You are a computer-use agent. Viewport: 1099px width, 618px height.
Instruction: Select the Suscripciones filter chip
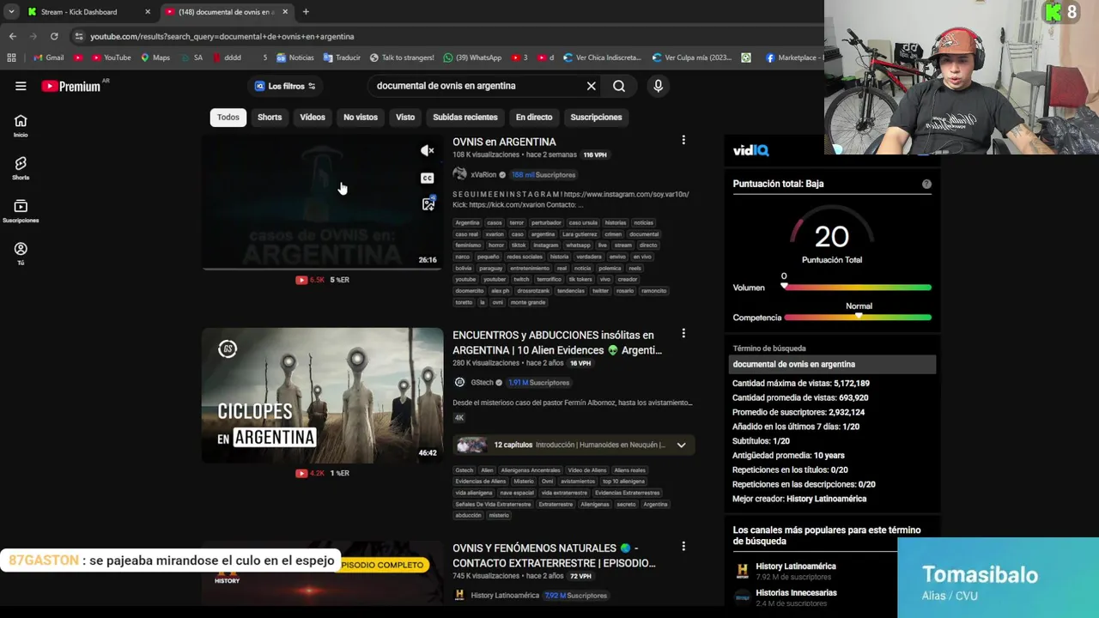pos(596,117)
